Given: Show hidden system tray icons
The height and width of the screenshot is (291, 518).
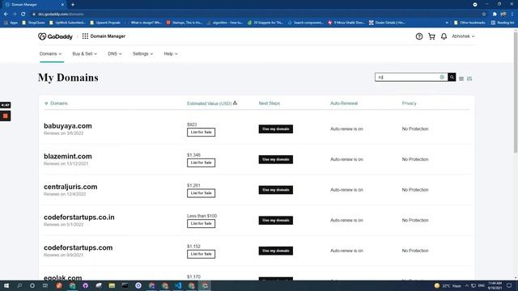Looking at the screenshot, I should coord(467,285).
